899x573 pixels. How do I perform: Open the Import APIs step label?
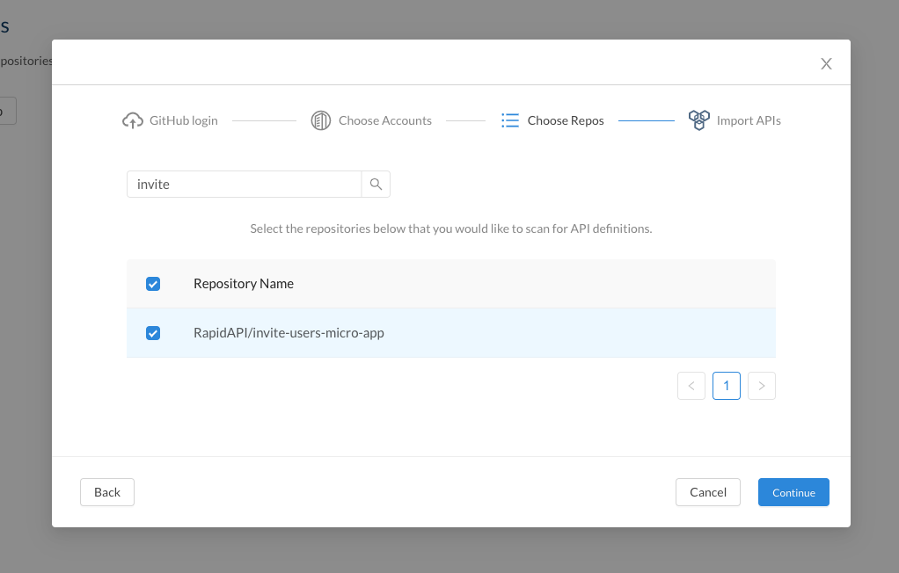tap(749, 120)
